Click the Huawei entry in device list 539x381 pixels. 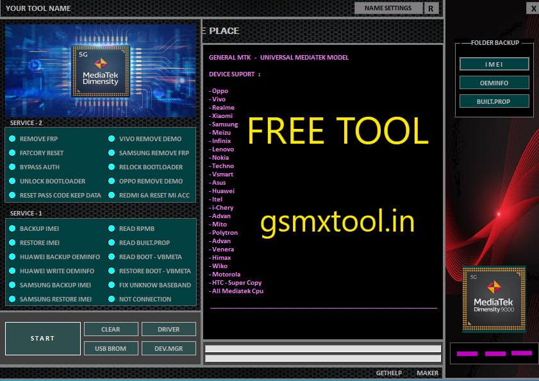(x=222, y=190)
